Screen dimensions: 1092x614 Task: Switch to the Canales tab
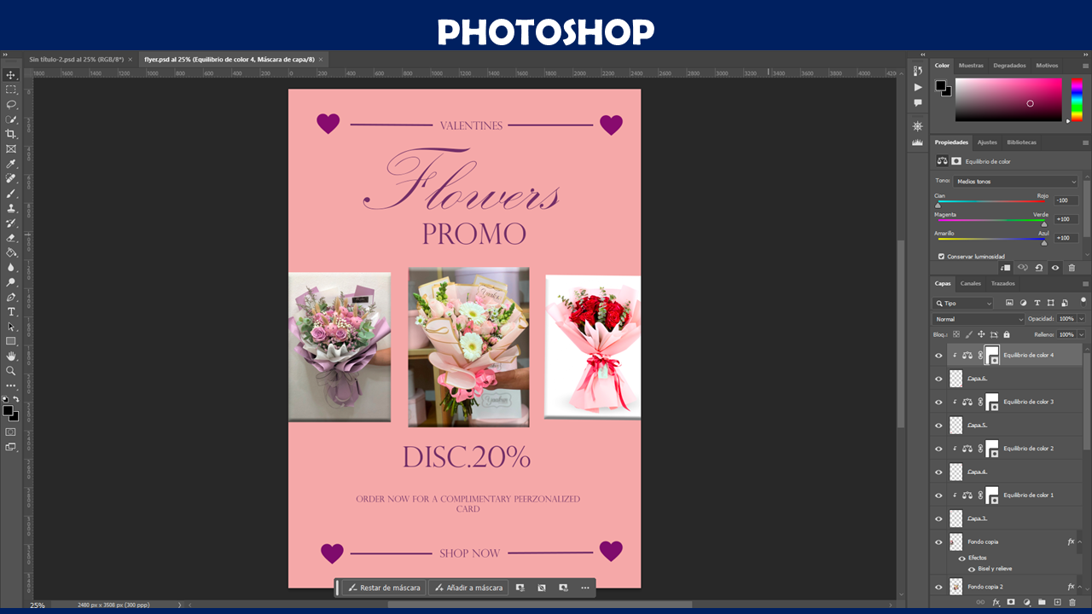971,283
